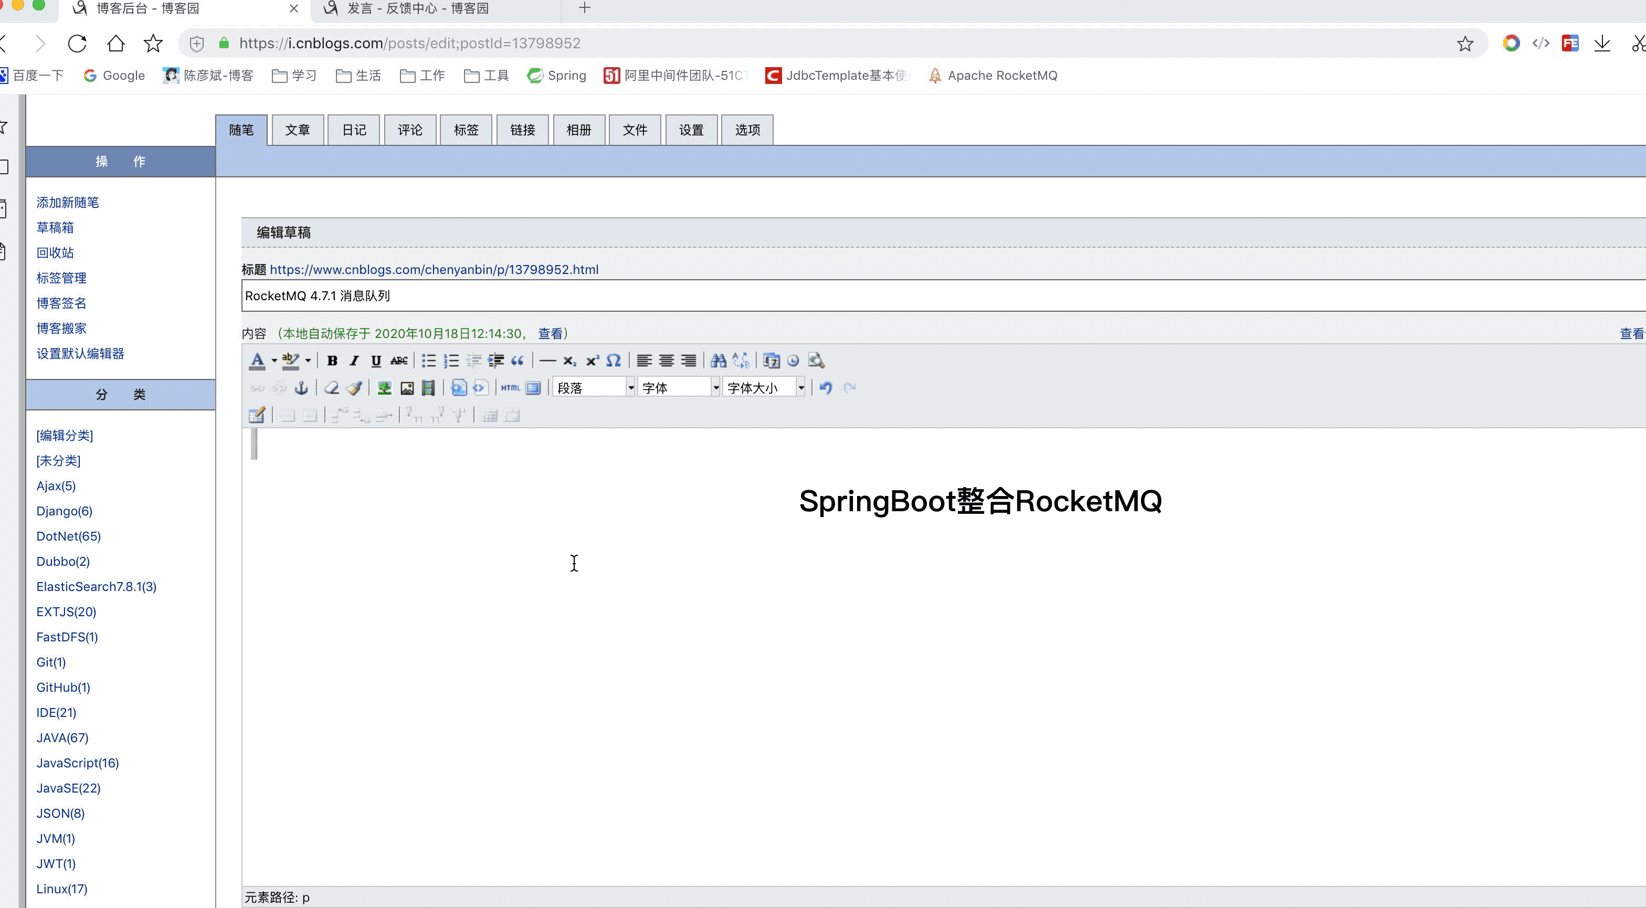
Task: Toggle bold formatting
Action: pyautogui.click(x=332, y=361)
